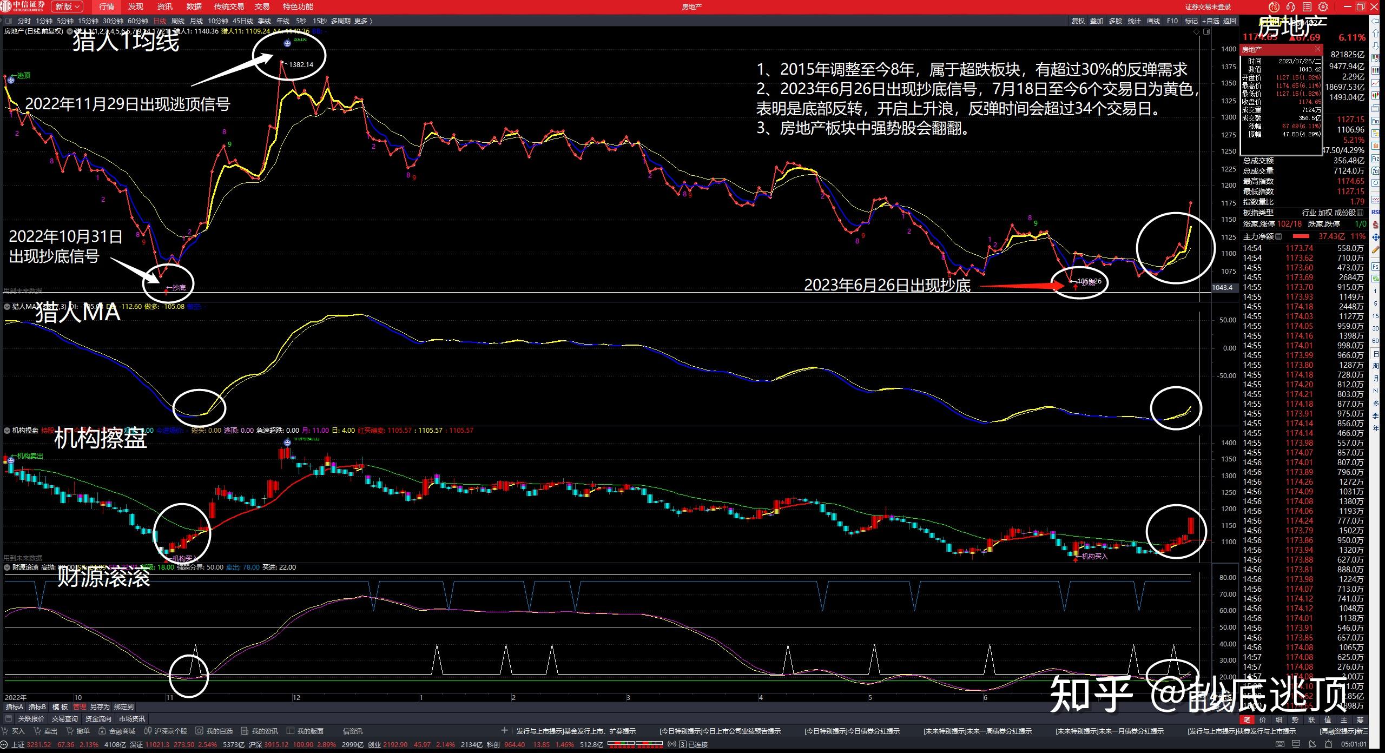Click +自选 to add to watchlist
The width and height of the screenshot is (1385, 753).
click(1211, 21)
